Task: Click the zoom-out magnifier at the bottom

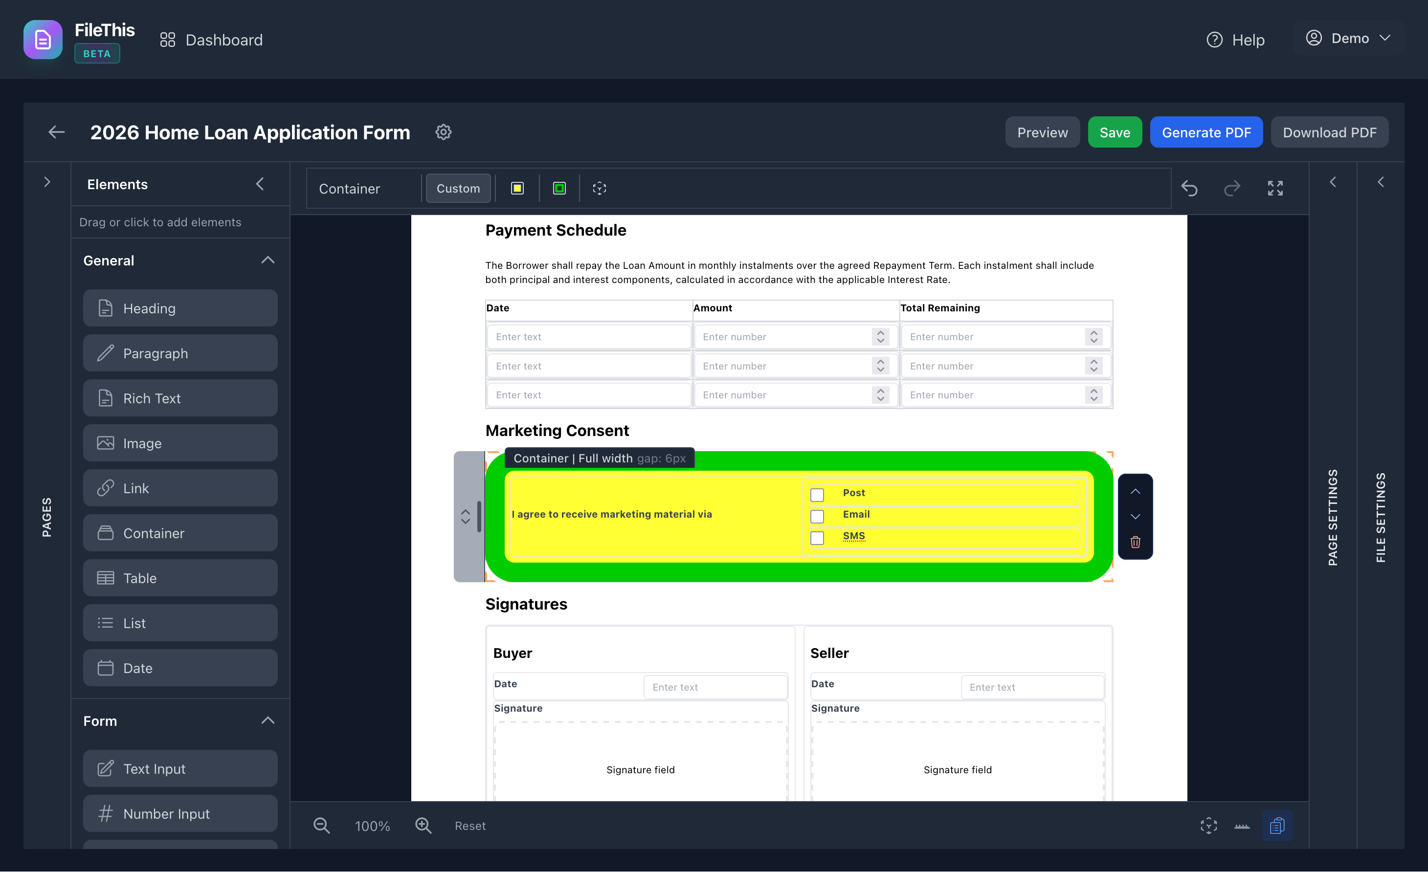Action: (322, 826)
